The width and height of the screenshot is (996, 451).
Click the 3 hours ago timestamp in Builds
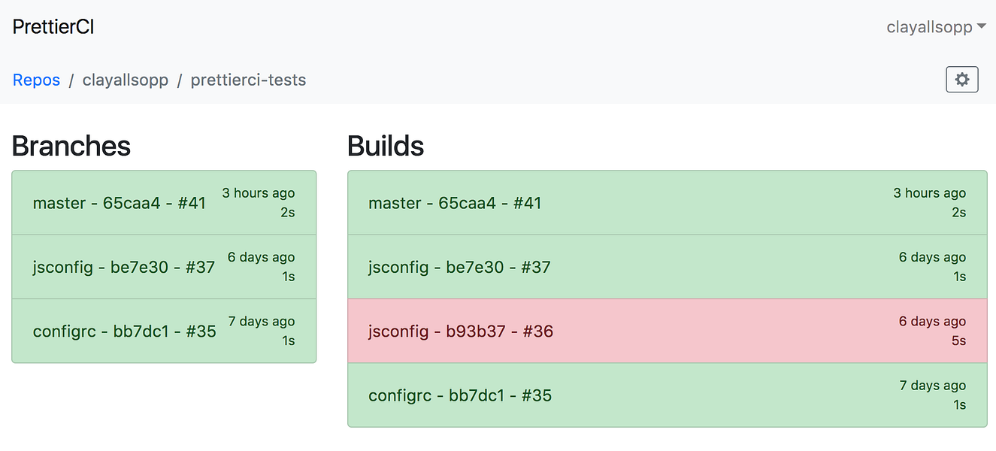[x=929, y=193]
